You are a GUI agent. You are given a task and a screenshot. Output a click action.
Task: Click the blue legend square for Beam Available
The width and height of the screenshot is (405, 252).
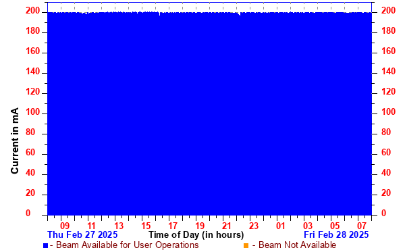(x=45, y=245)
